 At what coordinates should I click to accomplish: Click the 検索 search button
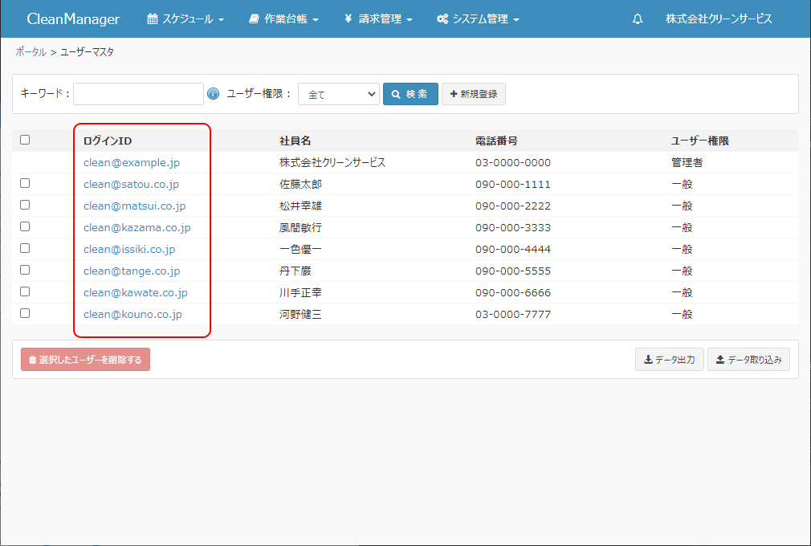tap(410, 94)
